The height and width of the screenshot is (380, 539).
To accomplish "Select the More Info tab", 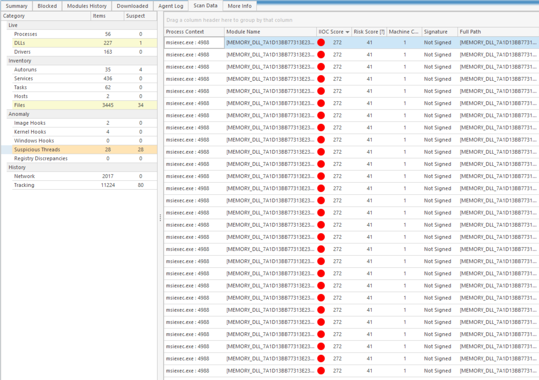I will tap(239, 6).
